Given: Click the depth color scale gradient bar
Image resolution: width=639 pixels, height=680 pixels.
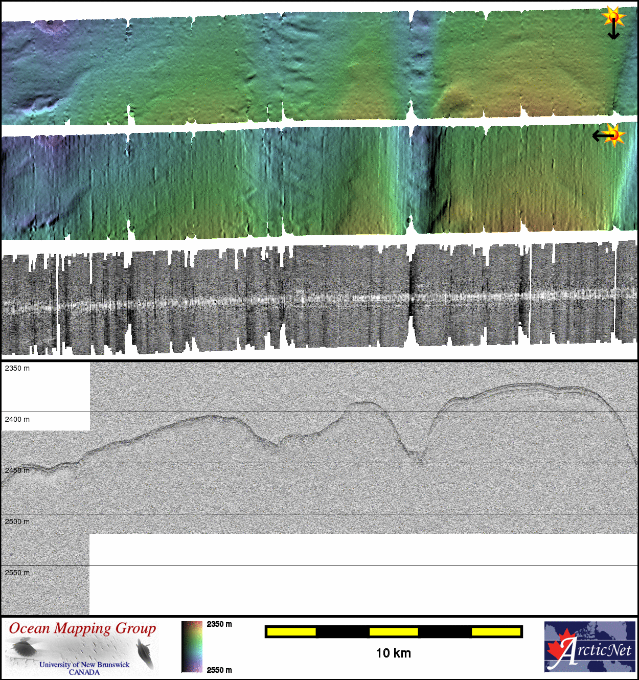Looking at the screenshot, I should tap(192, 646).
